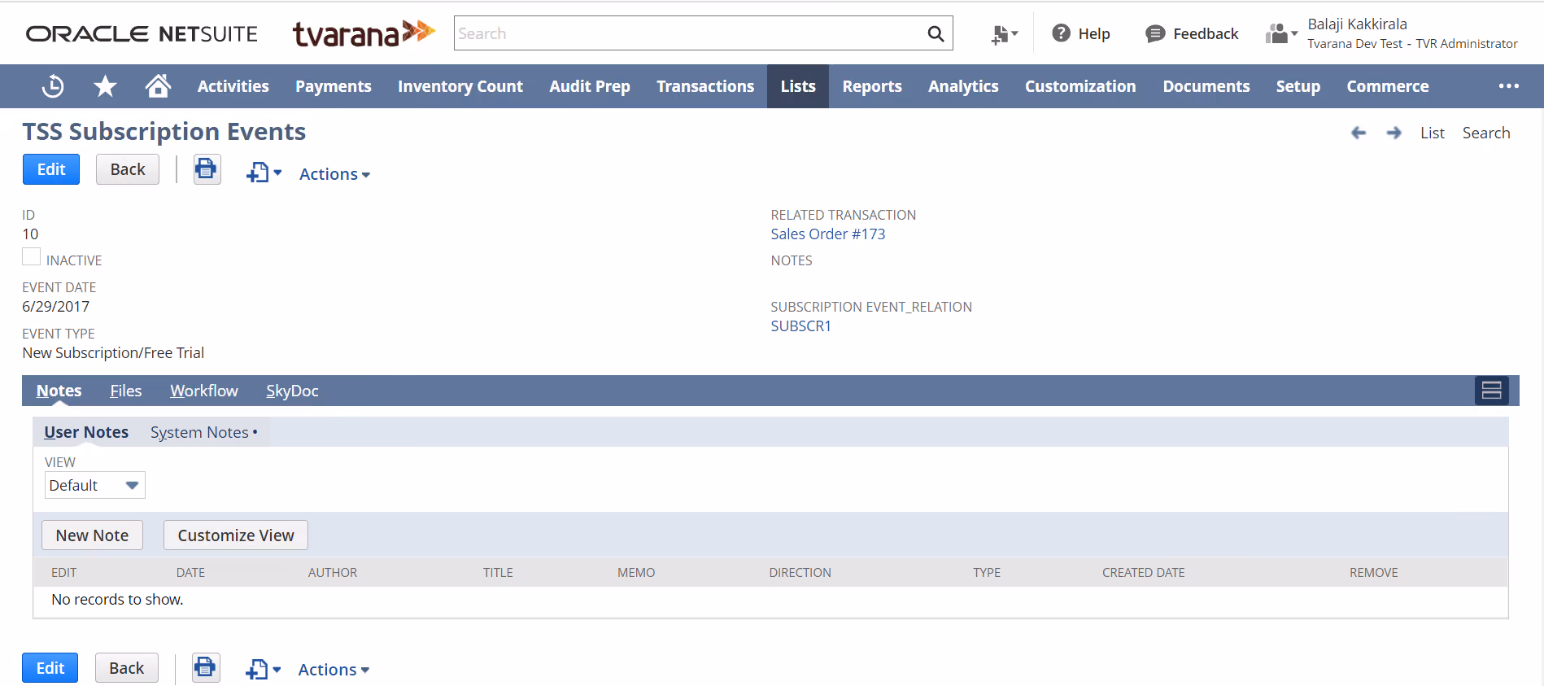Click the bottom Back button
The height and width of the screenshot is (686, 1544).
[x=127, y=668]
